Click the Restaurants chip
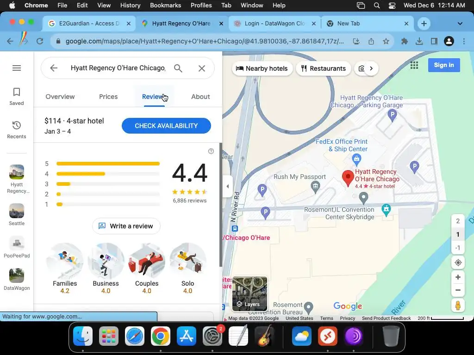 [324, 68]
